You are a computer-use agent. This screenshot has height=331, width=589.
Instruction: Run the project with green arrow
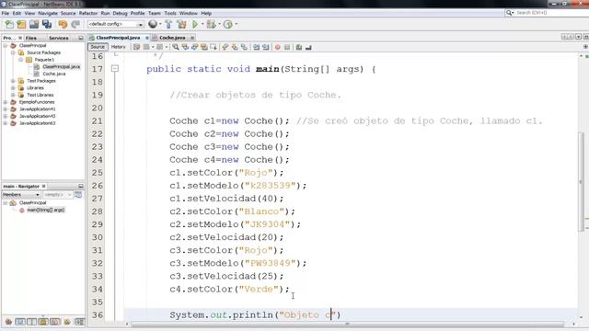coord(195,25)
